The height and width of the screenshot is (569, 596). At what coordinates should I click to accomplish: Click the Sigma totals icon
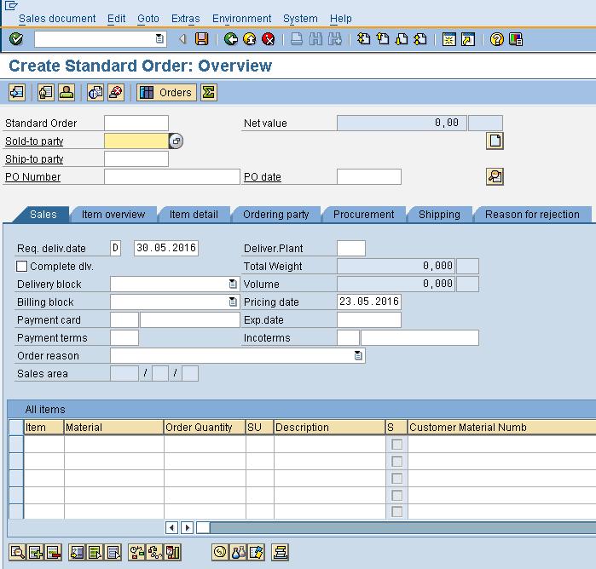tap(209, 92)
